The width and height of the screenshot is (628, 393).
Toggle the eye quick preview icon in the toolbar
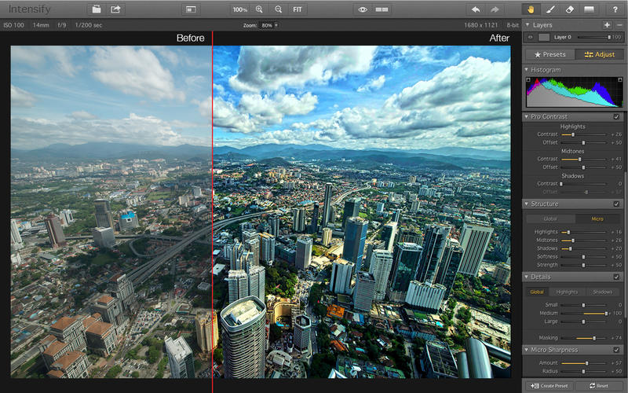[362, 9]
